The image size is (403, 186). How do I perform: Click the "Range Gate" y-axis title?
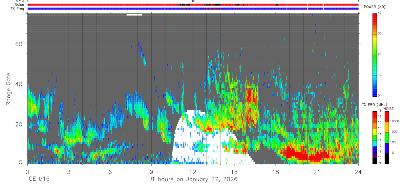click(8, 89)
